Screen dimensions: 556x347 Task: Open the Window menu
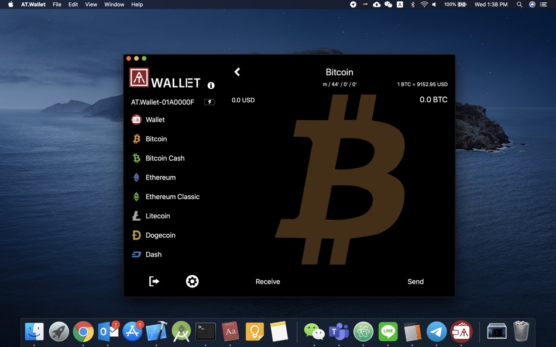pos(114,5)
